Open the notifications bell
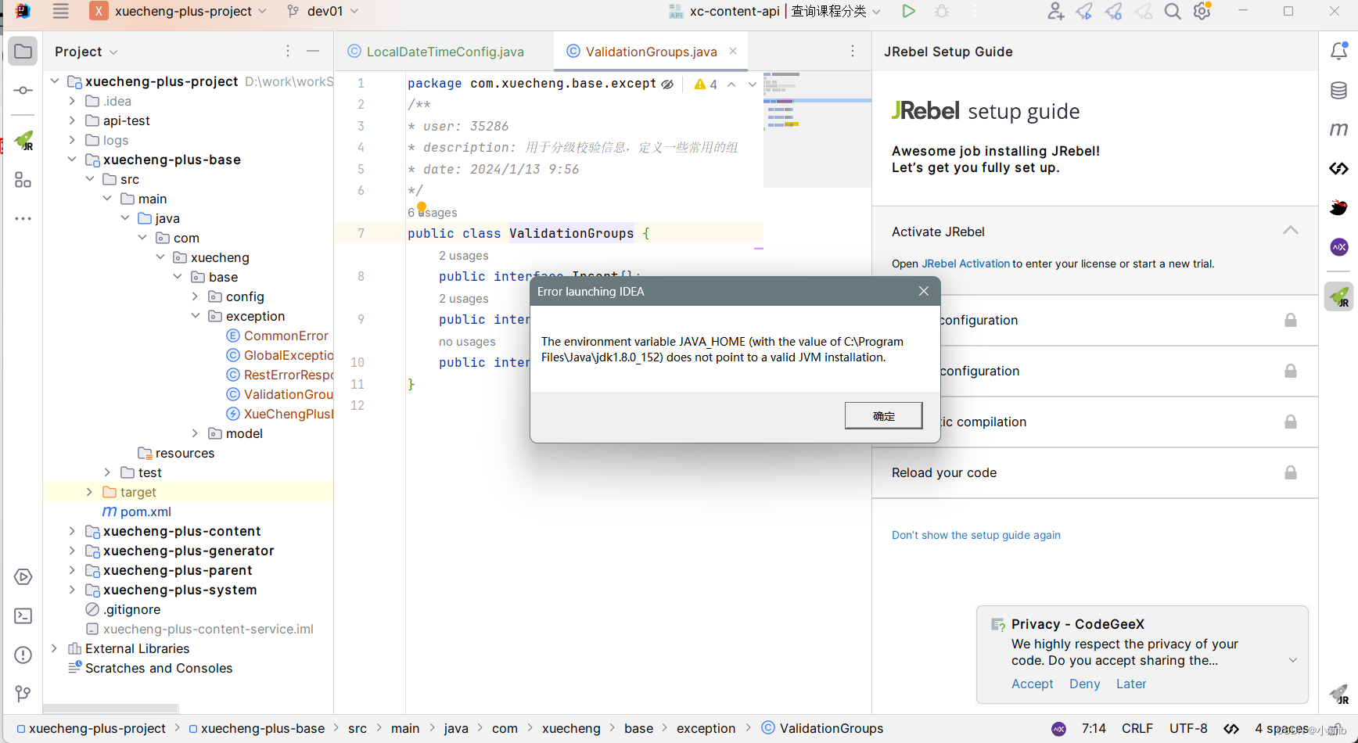 point(1339,51)
